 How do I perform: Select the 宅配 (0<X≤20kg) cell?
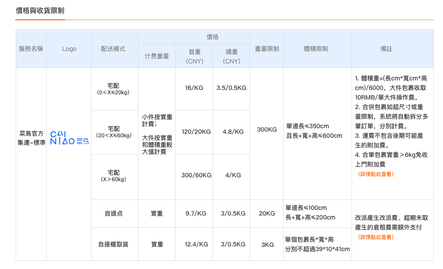tap(113, 89)
